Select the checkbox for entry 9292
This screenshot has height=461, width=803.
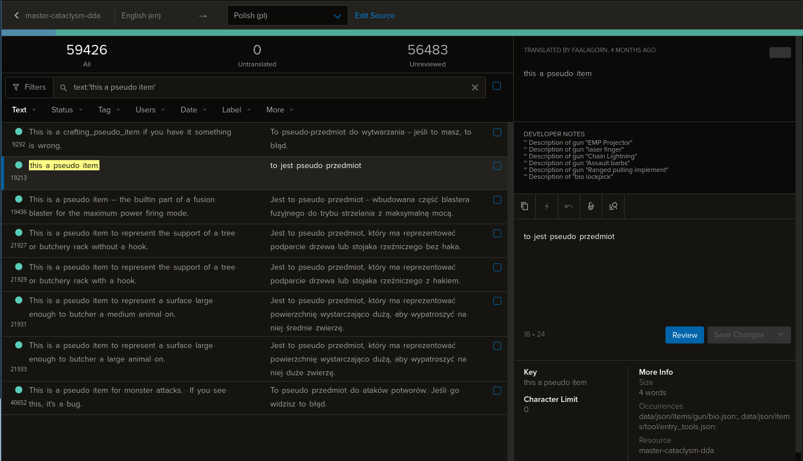(x=497, y=132)
